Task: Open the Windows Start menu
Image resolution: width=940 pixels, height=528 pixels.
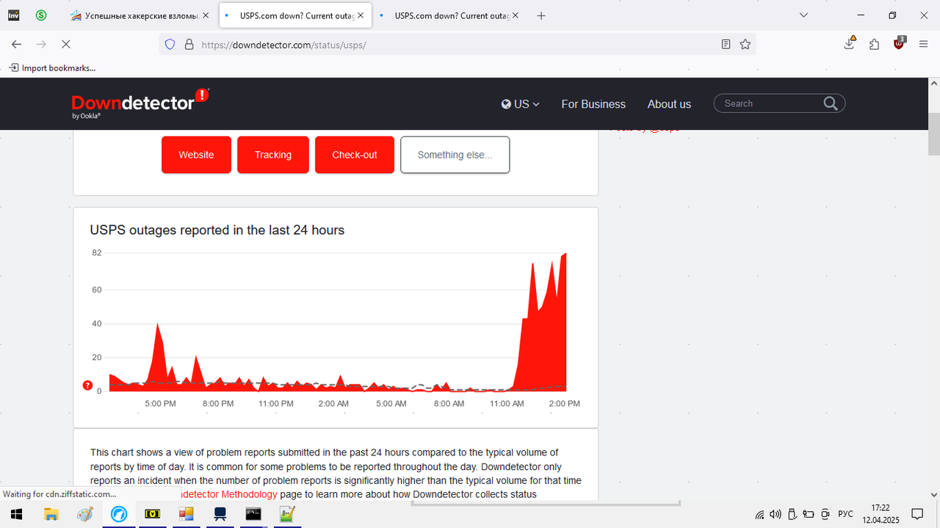Action: click(16, 514)
